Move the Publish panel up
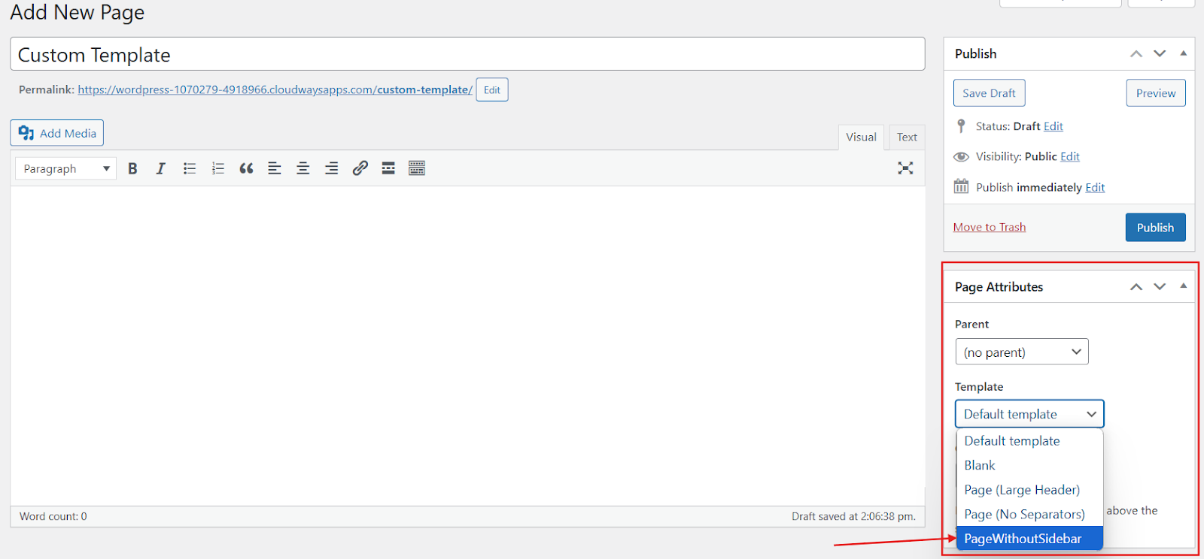The image size is (1204, 559). [1136, 54]
